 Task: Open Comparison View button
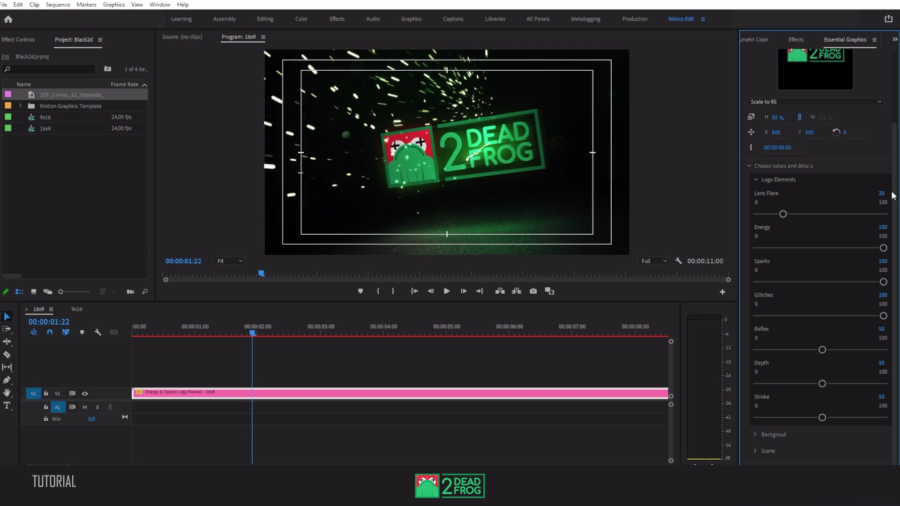coord(549,291)
